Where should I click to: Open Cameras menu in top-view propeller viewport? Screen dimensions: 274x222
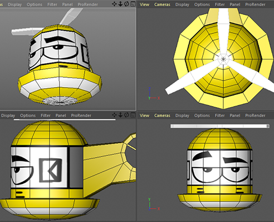tap(162, 4)
